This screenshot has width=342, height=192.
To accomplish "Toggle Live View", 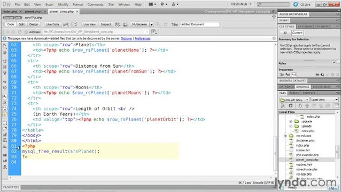I will (x=89, y=25).
